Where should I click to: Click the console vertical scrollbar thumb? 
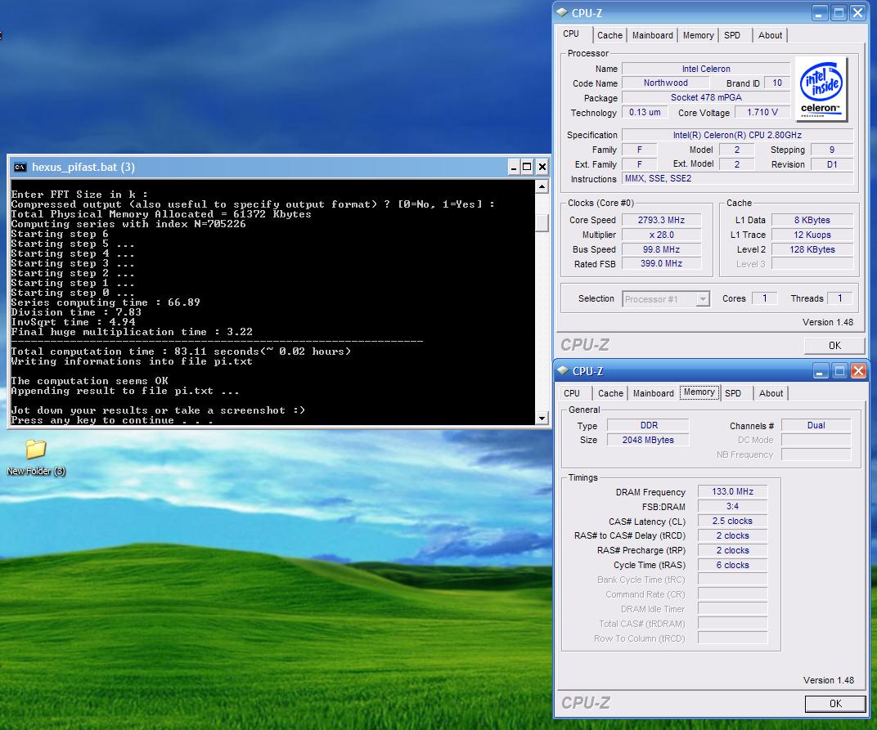(x=542, y=222)
